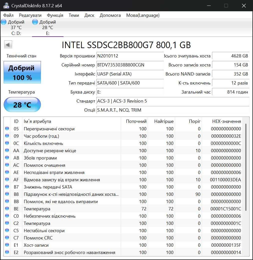Click status dot for attribute AE row
The width and height of the screenshot is (253, 260).
(7, 172)
